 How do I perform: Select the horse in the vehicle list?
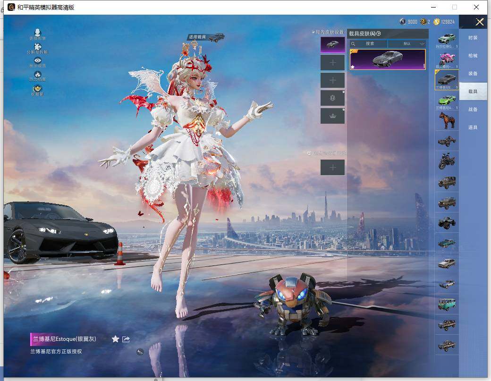pyautogui.click(x=446, y=120)
